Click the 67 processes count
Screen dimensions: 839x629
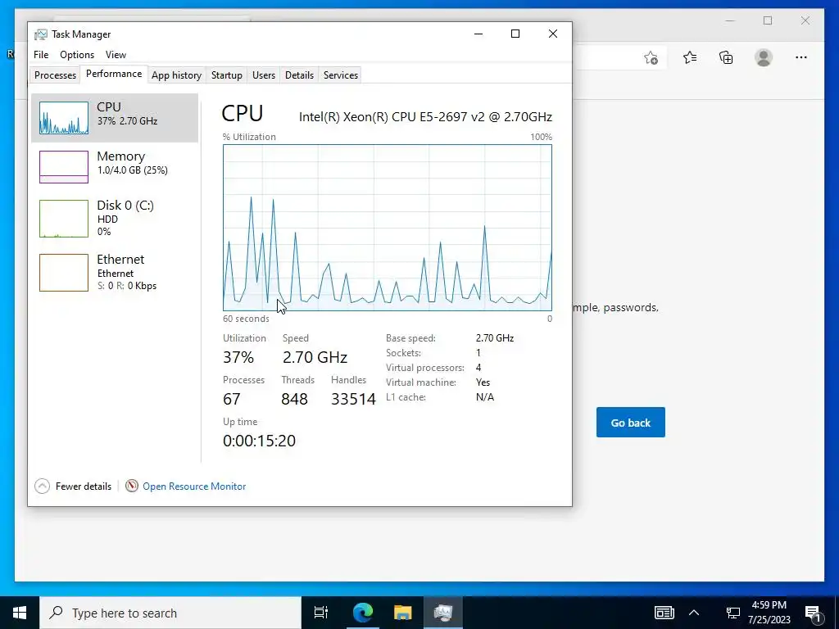pos(232,399)
